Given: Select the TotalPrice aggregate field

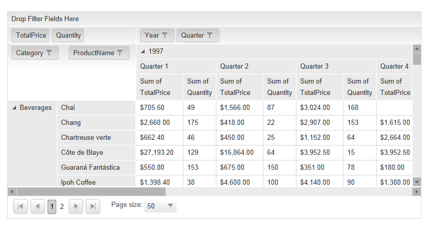Looking at the screenshot, I should 30,36.
